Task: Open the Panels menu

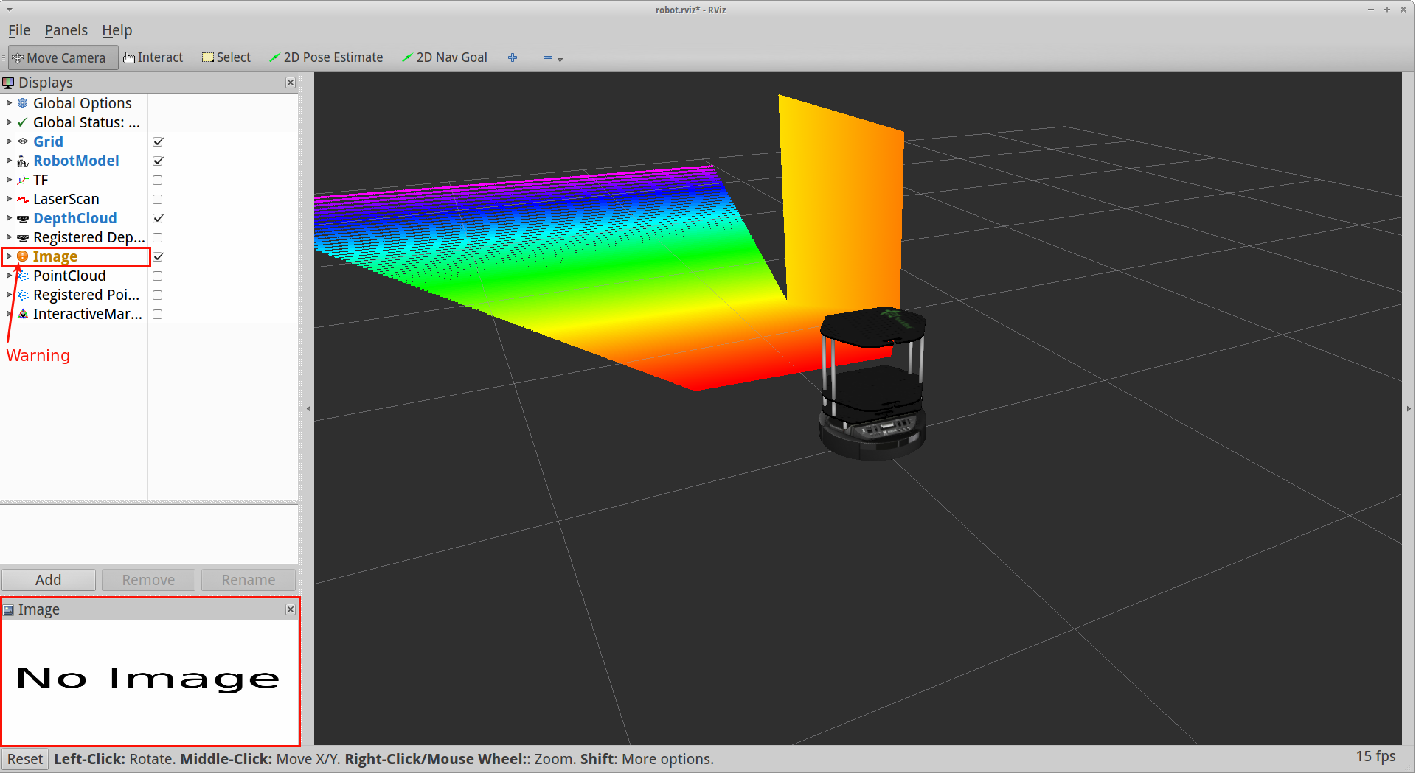Action: click(x=66, y=30)
